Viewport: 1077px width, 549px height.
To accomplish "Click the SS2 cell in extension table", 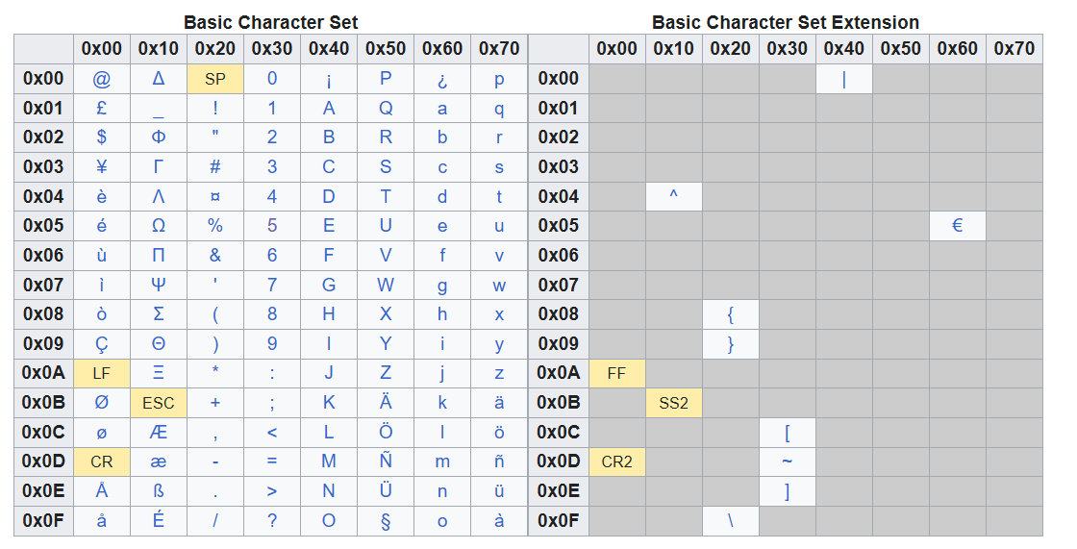I will click(x=674, y=403).
